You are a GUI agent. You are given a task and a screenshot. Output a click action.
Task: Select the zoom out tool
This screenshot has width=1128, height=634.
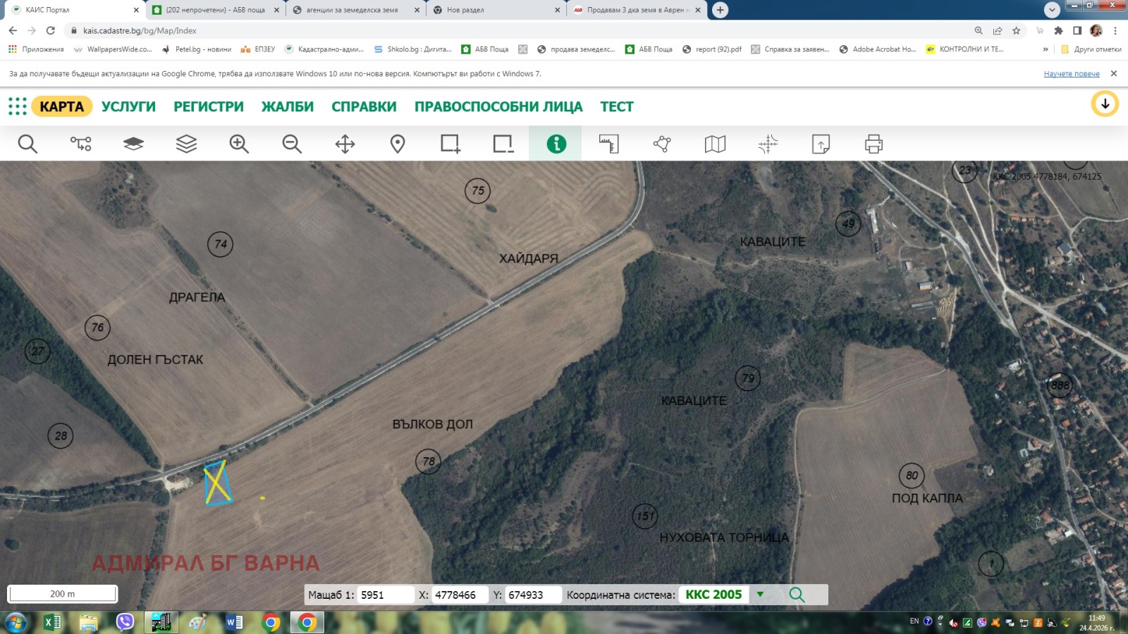(292, 144)
